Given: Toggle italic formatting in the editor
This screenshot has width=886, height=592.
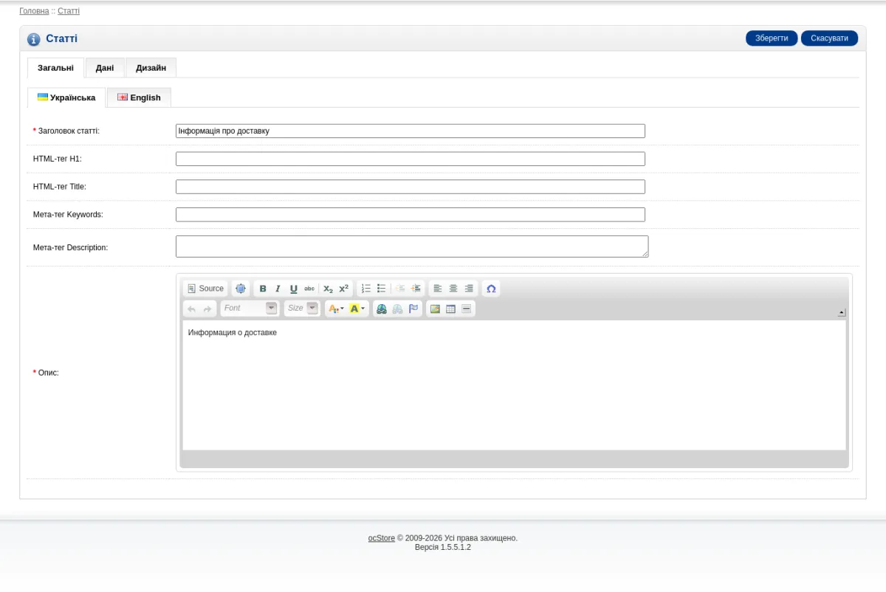Looking at the screenshot, I should [278, 289].
